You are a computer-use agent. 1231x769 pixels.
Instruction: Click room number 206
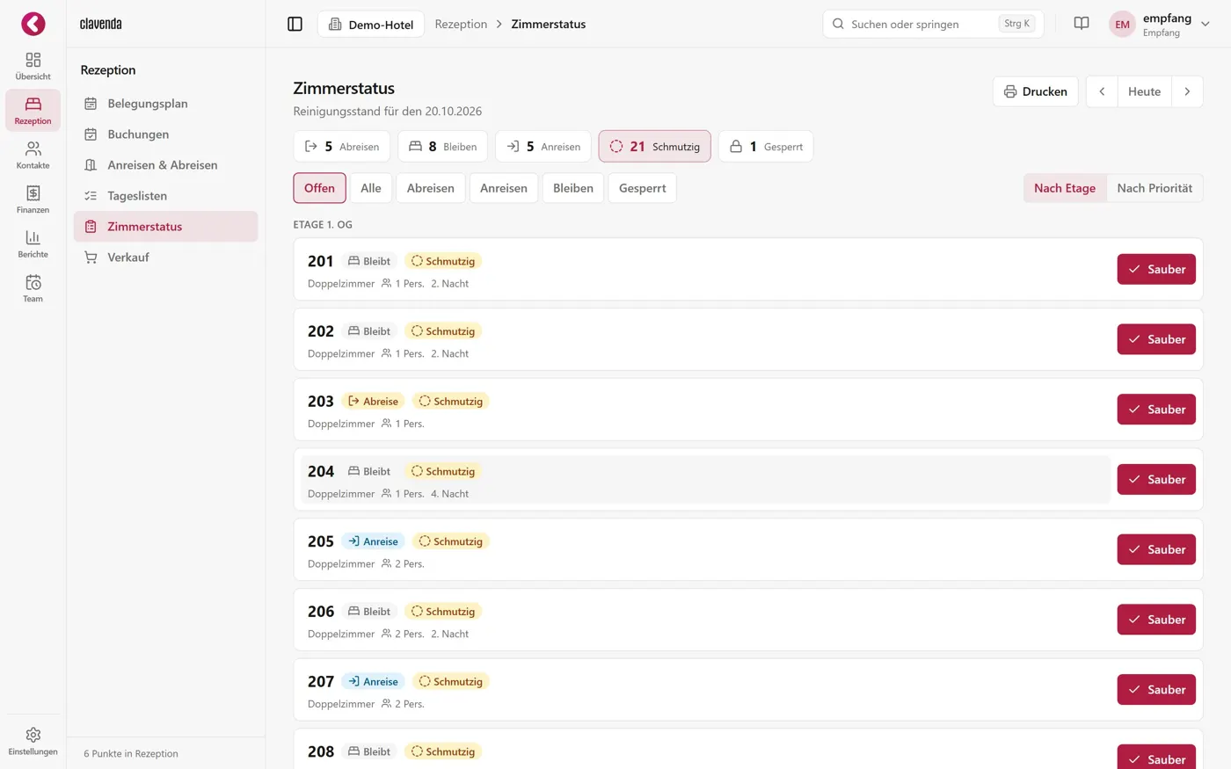point(321,612)
